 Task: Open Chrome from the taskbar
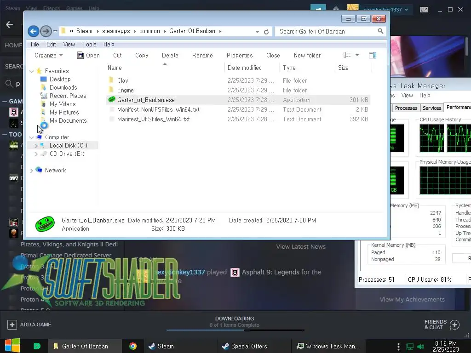pos(133,346)
